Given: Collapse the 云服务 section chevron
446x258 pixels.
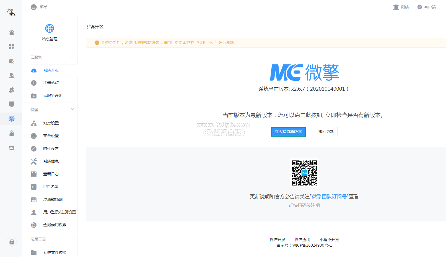Looking at the screenshot, I should click(72, 56).
